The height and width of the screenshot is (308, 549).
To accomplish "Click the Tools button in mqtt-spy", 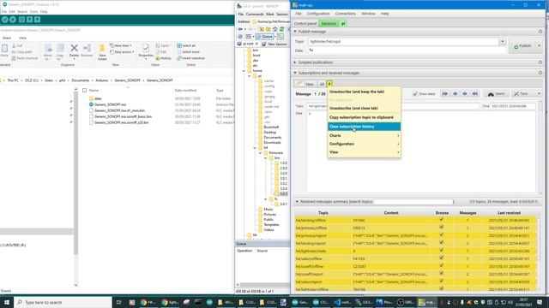I will click(x=521, y=93).
